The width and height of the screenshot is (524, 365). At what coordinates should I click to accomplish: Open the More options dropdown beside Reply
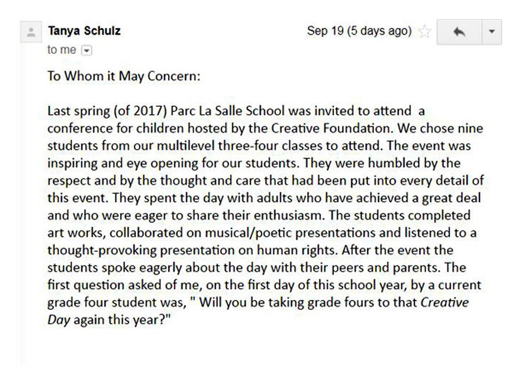click(492, 32)
